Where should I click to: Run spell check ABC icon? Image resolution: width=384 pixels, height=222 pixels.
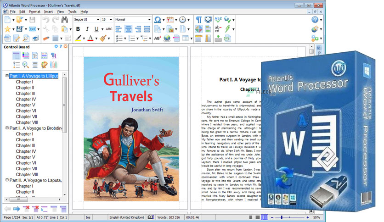218,20
